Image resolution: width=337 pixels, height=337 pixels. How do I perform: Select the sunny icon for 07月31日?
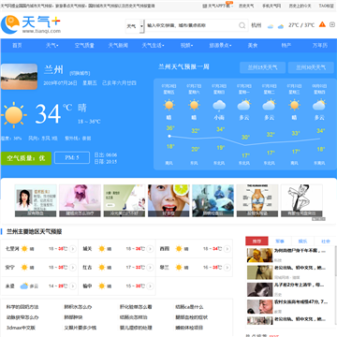tap(294, 105)
